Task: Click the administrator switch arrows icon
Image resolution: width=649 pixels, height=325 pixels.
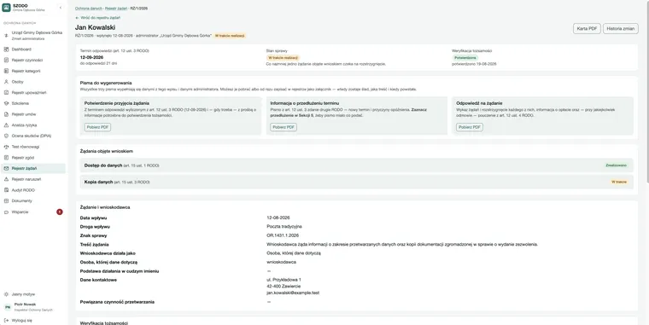Action: (x=6, y=36)
